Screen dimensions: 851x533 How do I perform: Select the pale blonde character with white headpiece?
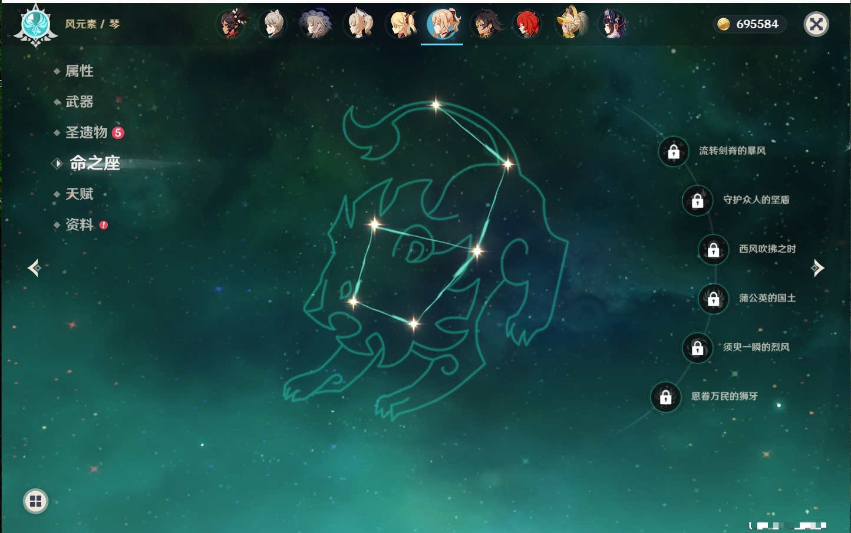click(x=358, y=24)
